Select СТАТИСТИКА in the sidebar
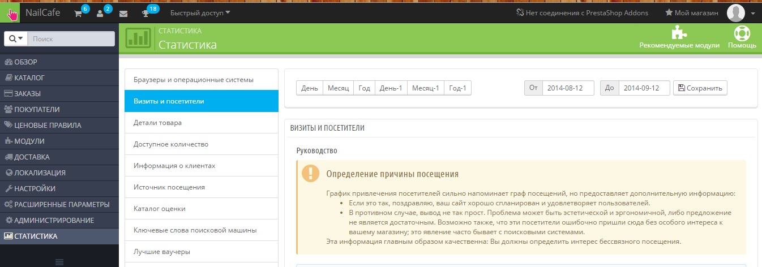 (59, 236)
